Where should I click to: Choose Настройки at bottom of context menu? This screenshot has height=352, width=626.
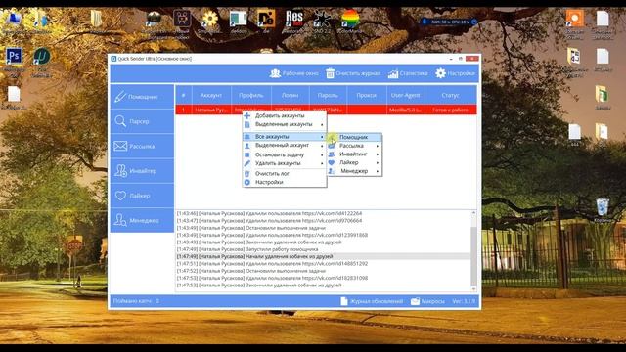tap(285, 182)
